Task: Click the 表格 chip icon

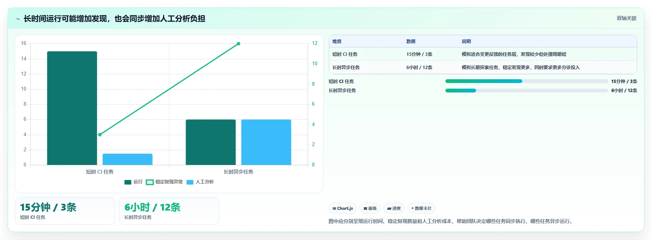Action: [x=366, y=208]
